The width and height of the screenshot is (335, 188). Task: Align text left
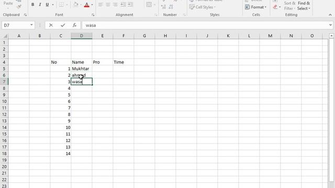coord(100,5)
